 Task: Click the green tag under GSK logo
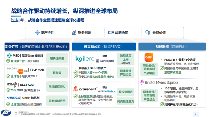(x=149, y=69)
